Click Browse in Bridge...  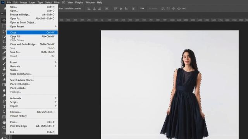32,15
